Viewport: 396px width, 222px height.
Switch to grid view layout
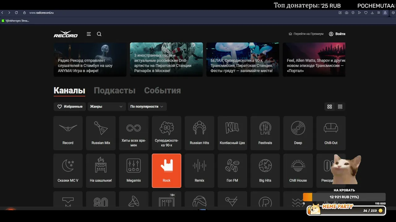pos(329,107)
